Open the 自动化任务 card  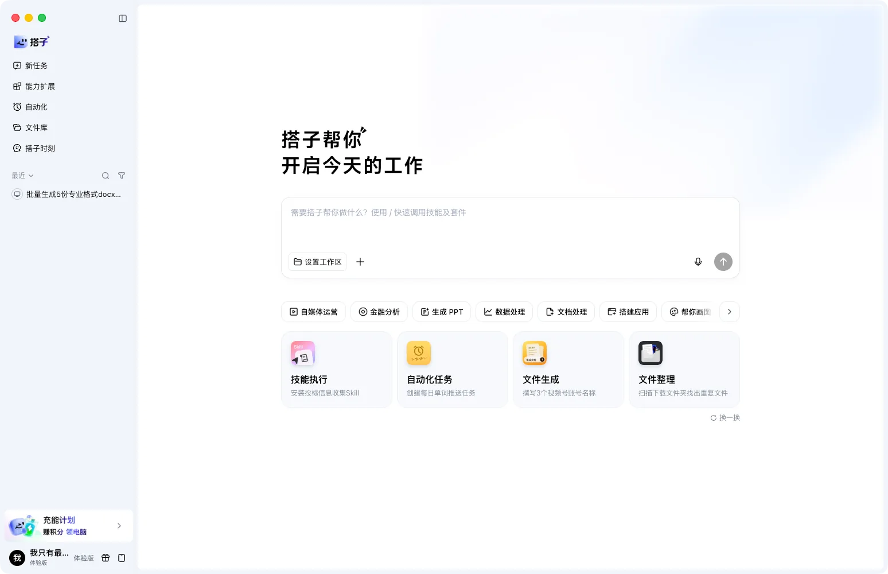pyautogui.click(x=453, y=370)
